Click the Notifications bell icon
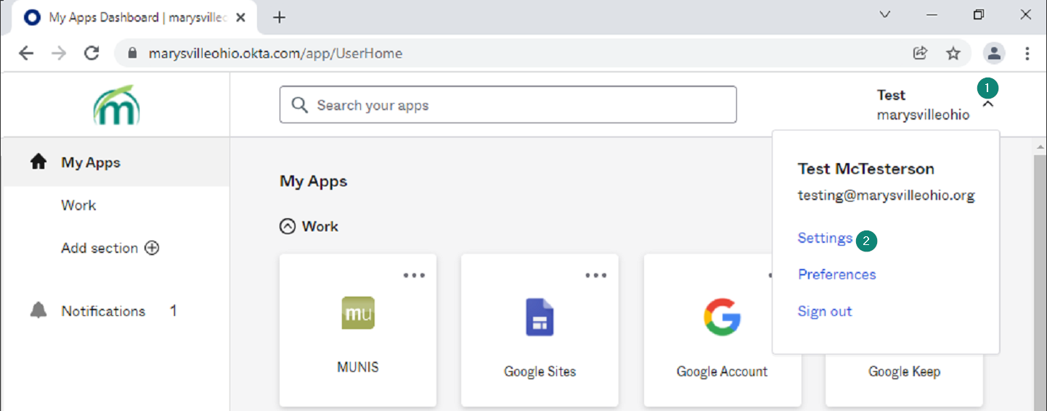The width and height of the screenshot is (1047, 411). tap(38, 311)
